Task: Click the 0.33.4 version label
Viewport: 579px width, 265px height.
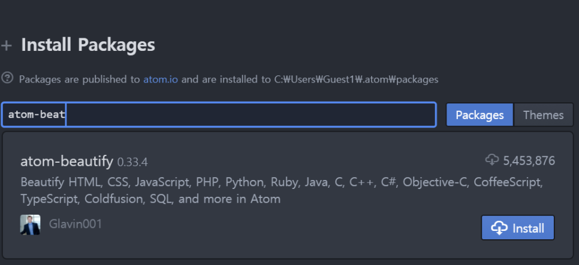Action: pos(132,162)
